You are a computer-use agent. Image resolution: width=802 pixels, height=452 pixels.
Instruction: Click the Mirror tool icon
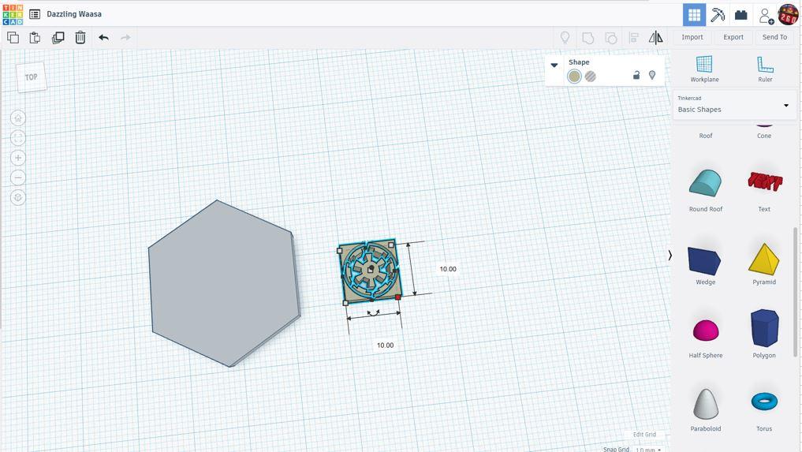coord(656,37)
